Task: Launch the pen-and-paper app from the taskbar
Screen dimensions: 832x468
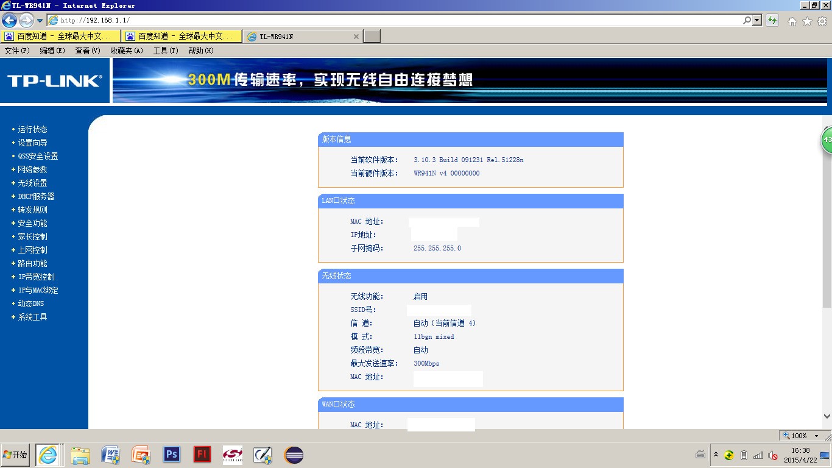Action: [263, 455]
